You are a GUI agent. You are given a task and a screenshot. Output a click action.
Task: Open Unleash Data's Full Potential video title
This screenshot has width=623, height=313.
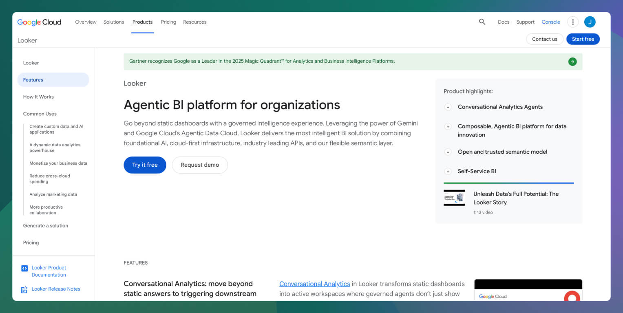(516, 198)
